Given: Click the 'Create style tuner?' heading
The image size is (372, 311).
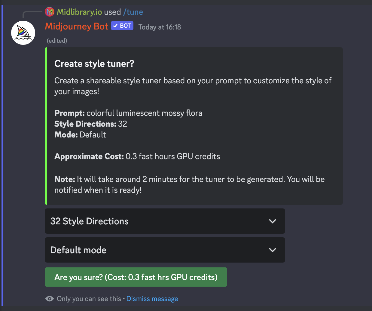Looking at the screenshot, I should (x=94, y=64).
